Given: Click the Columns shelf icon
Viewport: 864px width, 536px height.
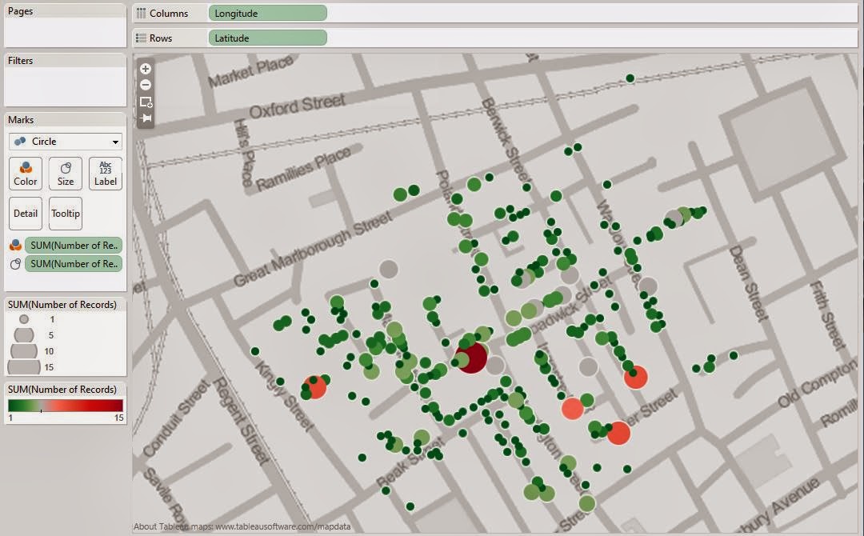Looking at the screenshot, I should 142,14.
